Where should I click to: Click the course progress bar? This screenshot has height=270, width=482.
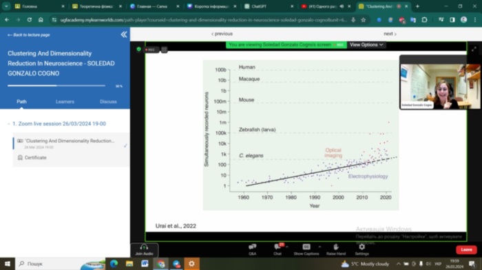(x=56, y=86)
